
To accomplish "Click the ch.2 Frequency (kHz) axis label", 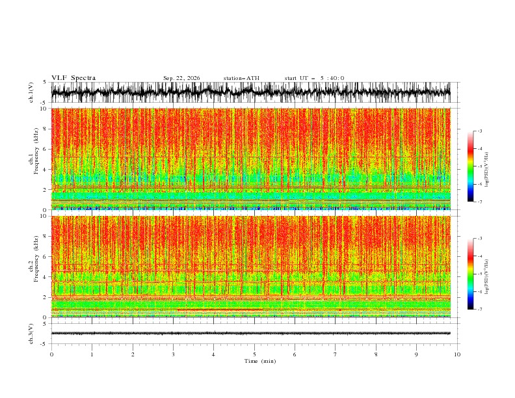I will 34,267.
